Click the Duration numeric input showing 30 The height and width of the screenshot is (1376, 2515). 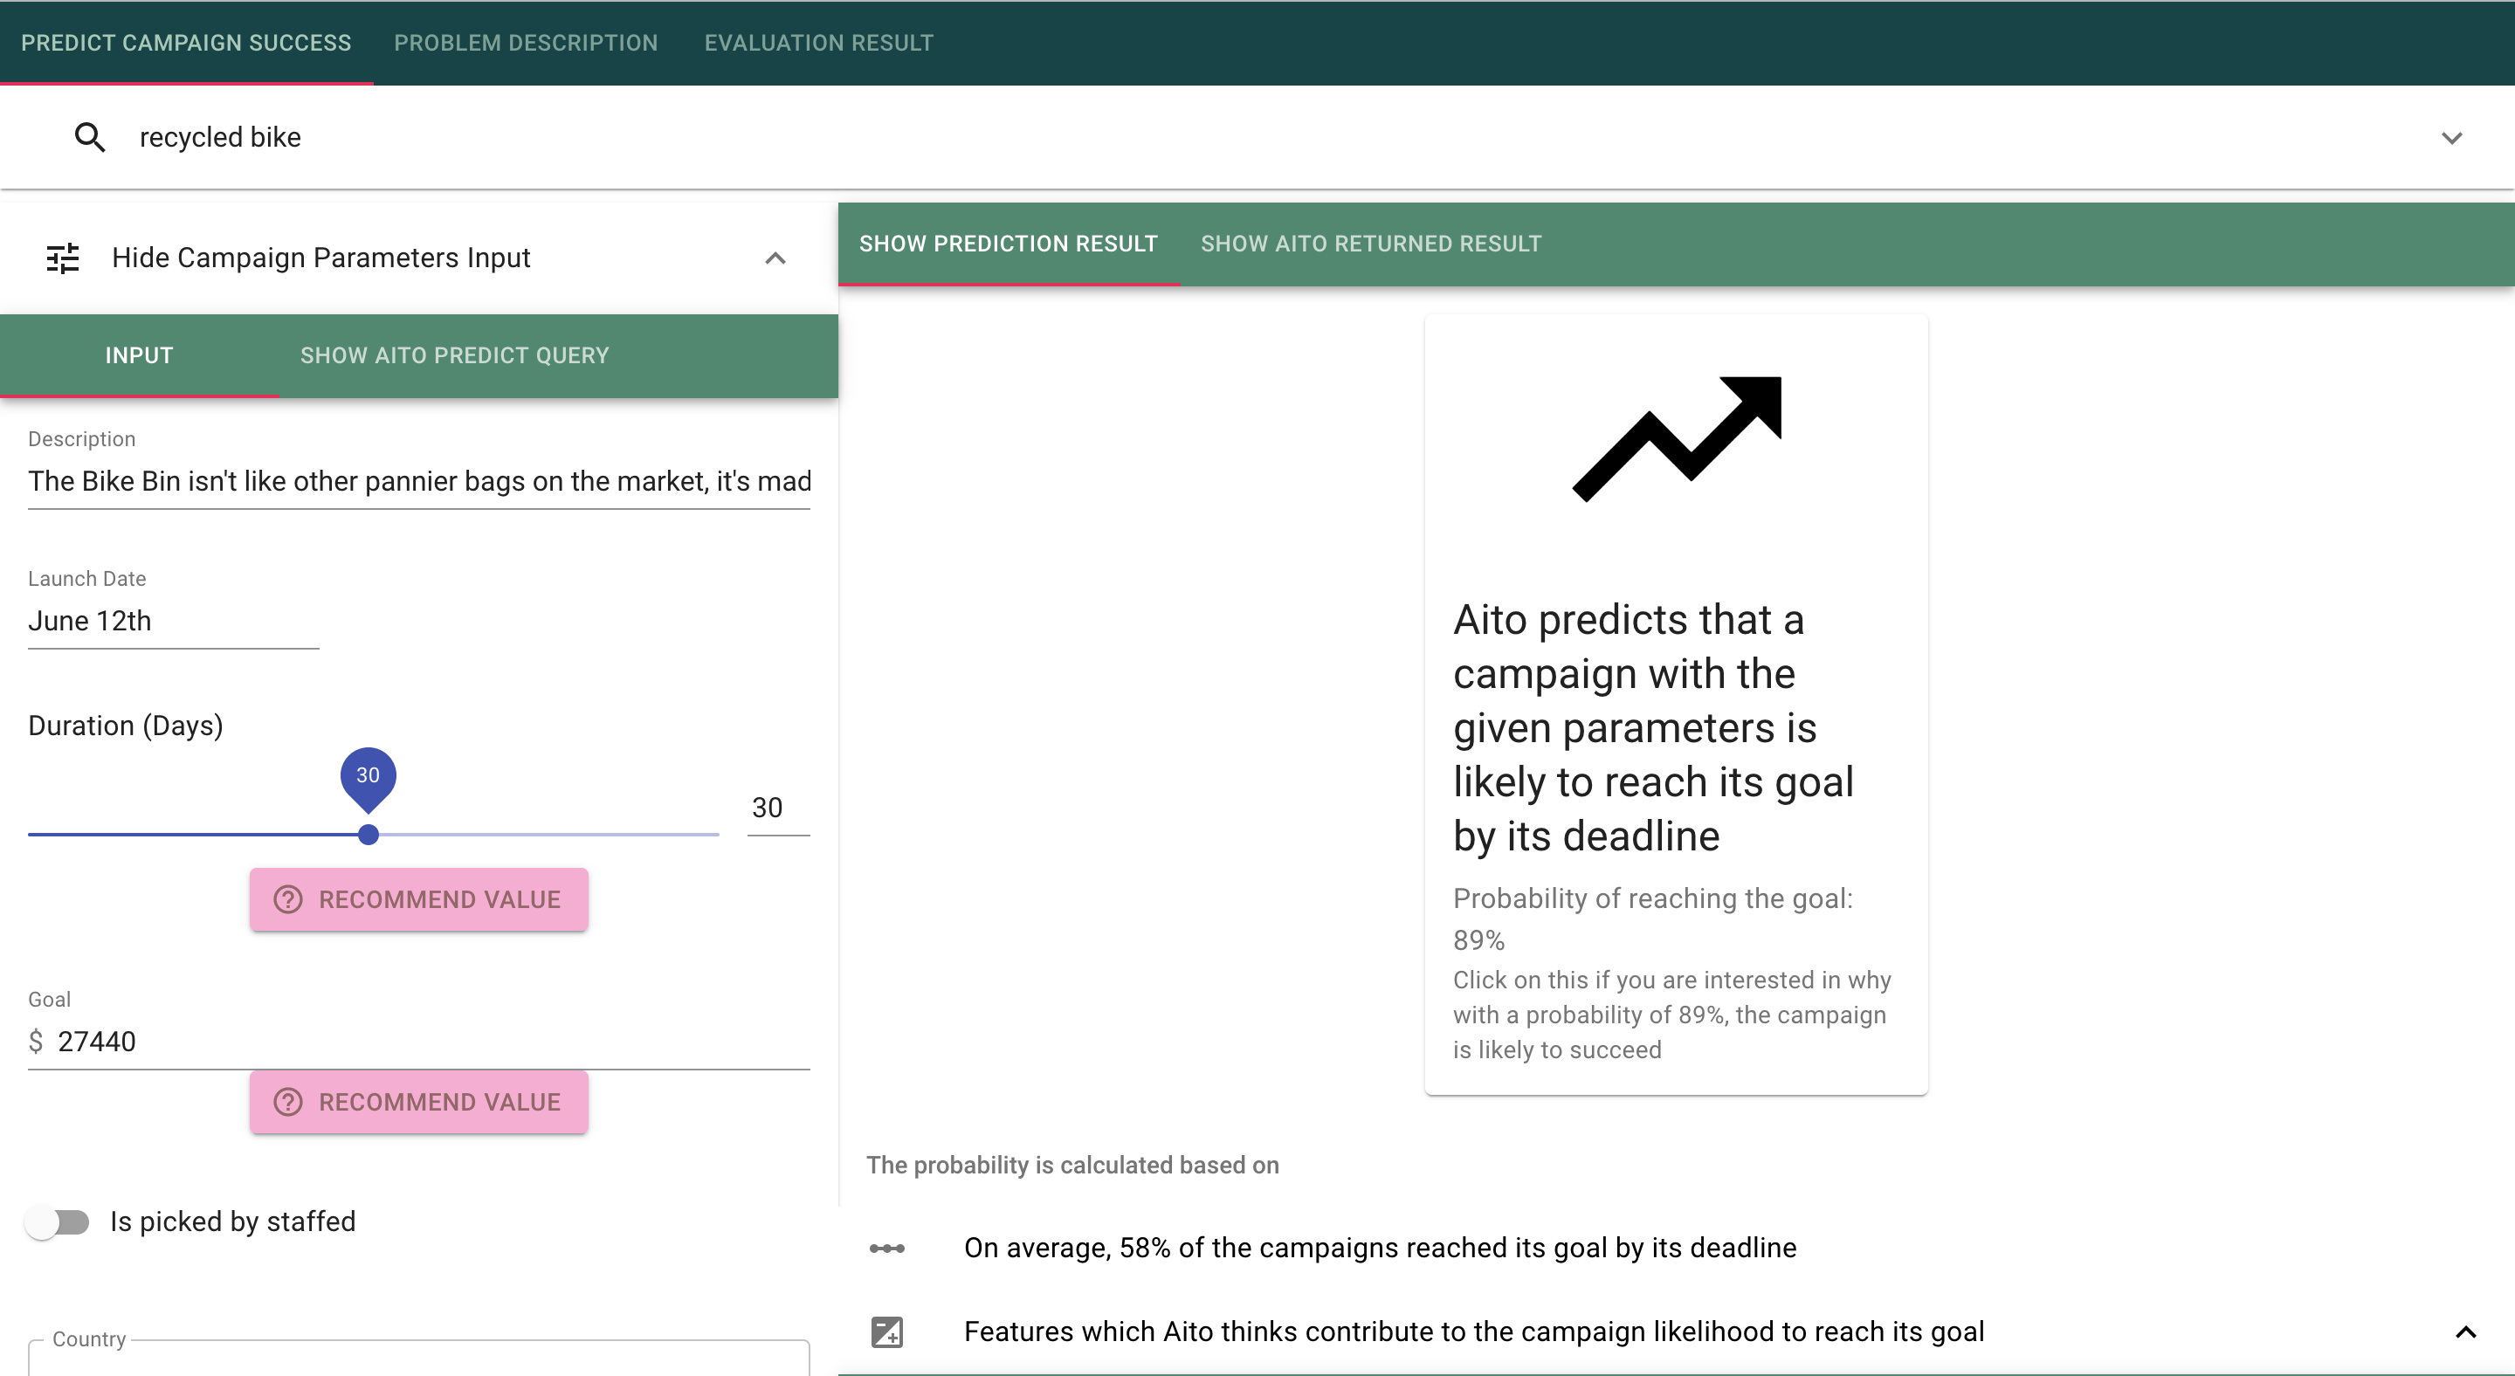click(x=777, y=808)
